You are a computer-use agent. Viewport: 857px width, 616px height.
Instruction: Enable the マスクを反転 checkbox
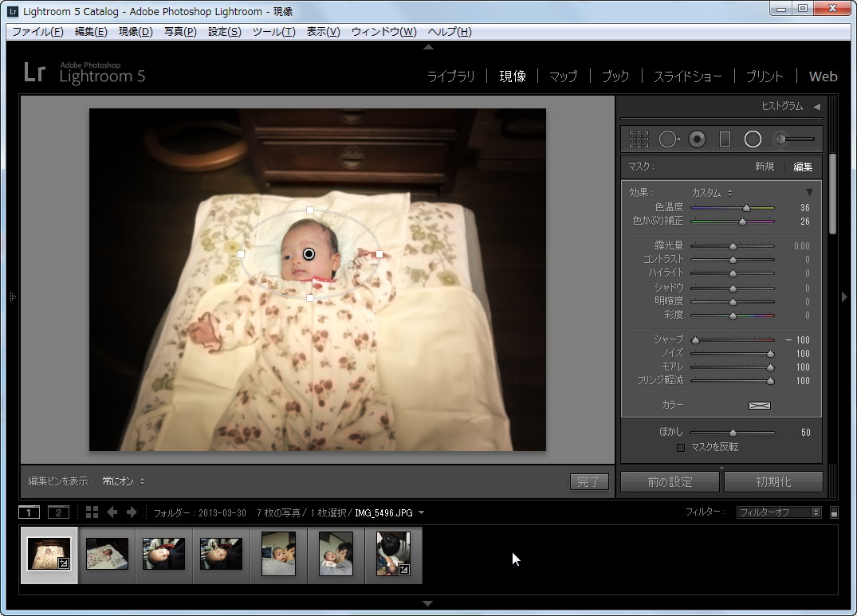tap(680, 448)
